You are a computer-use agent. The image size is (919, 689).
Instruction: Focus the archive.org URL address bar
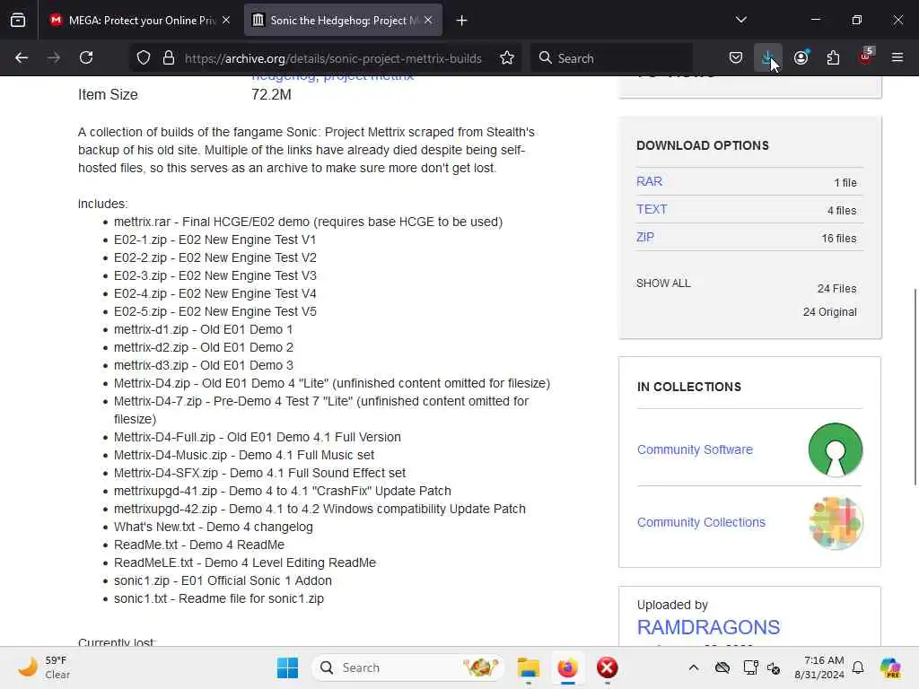coord(333,58)
